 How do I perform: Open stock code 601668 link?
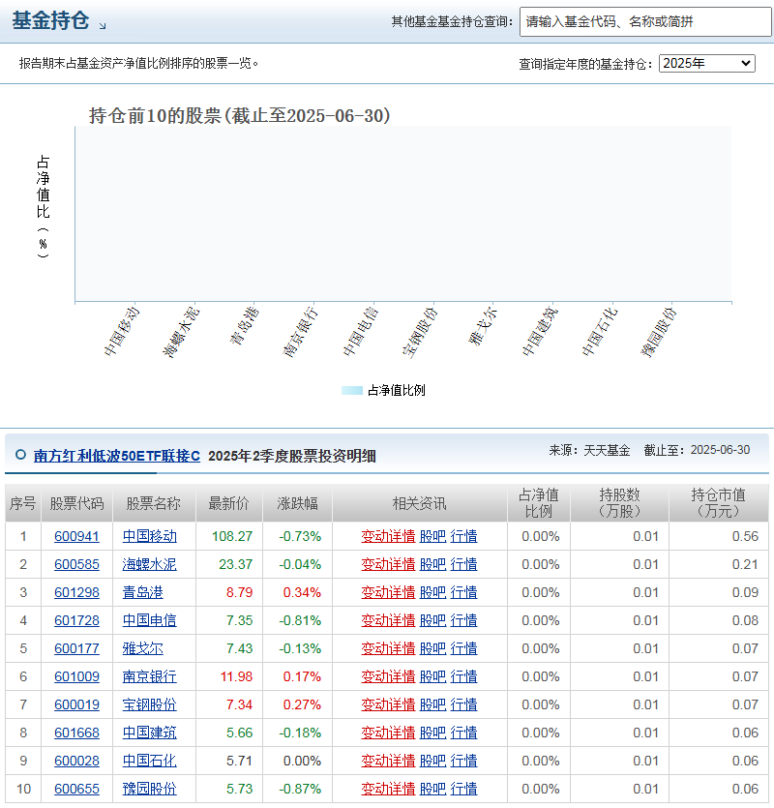coord(76,733)
